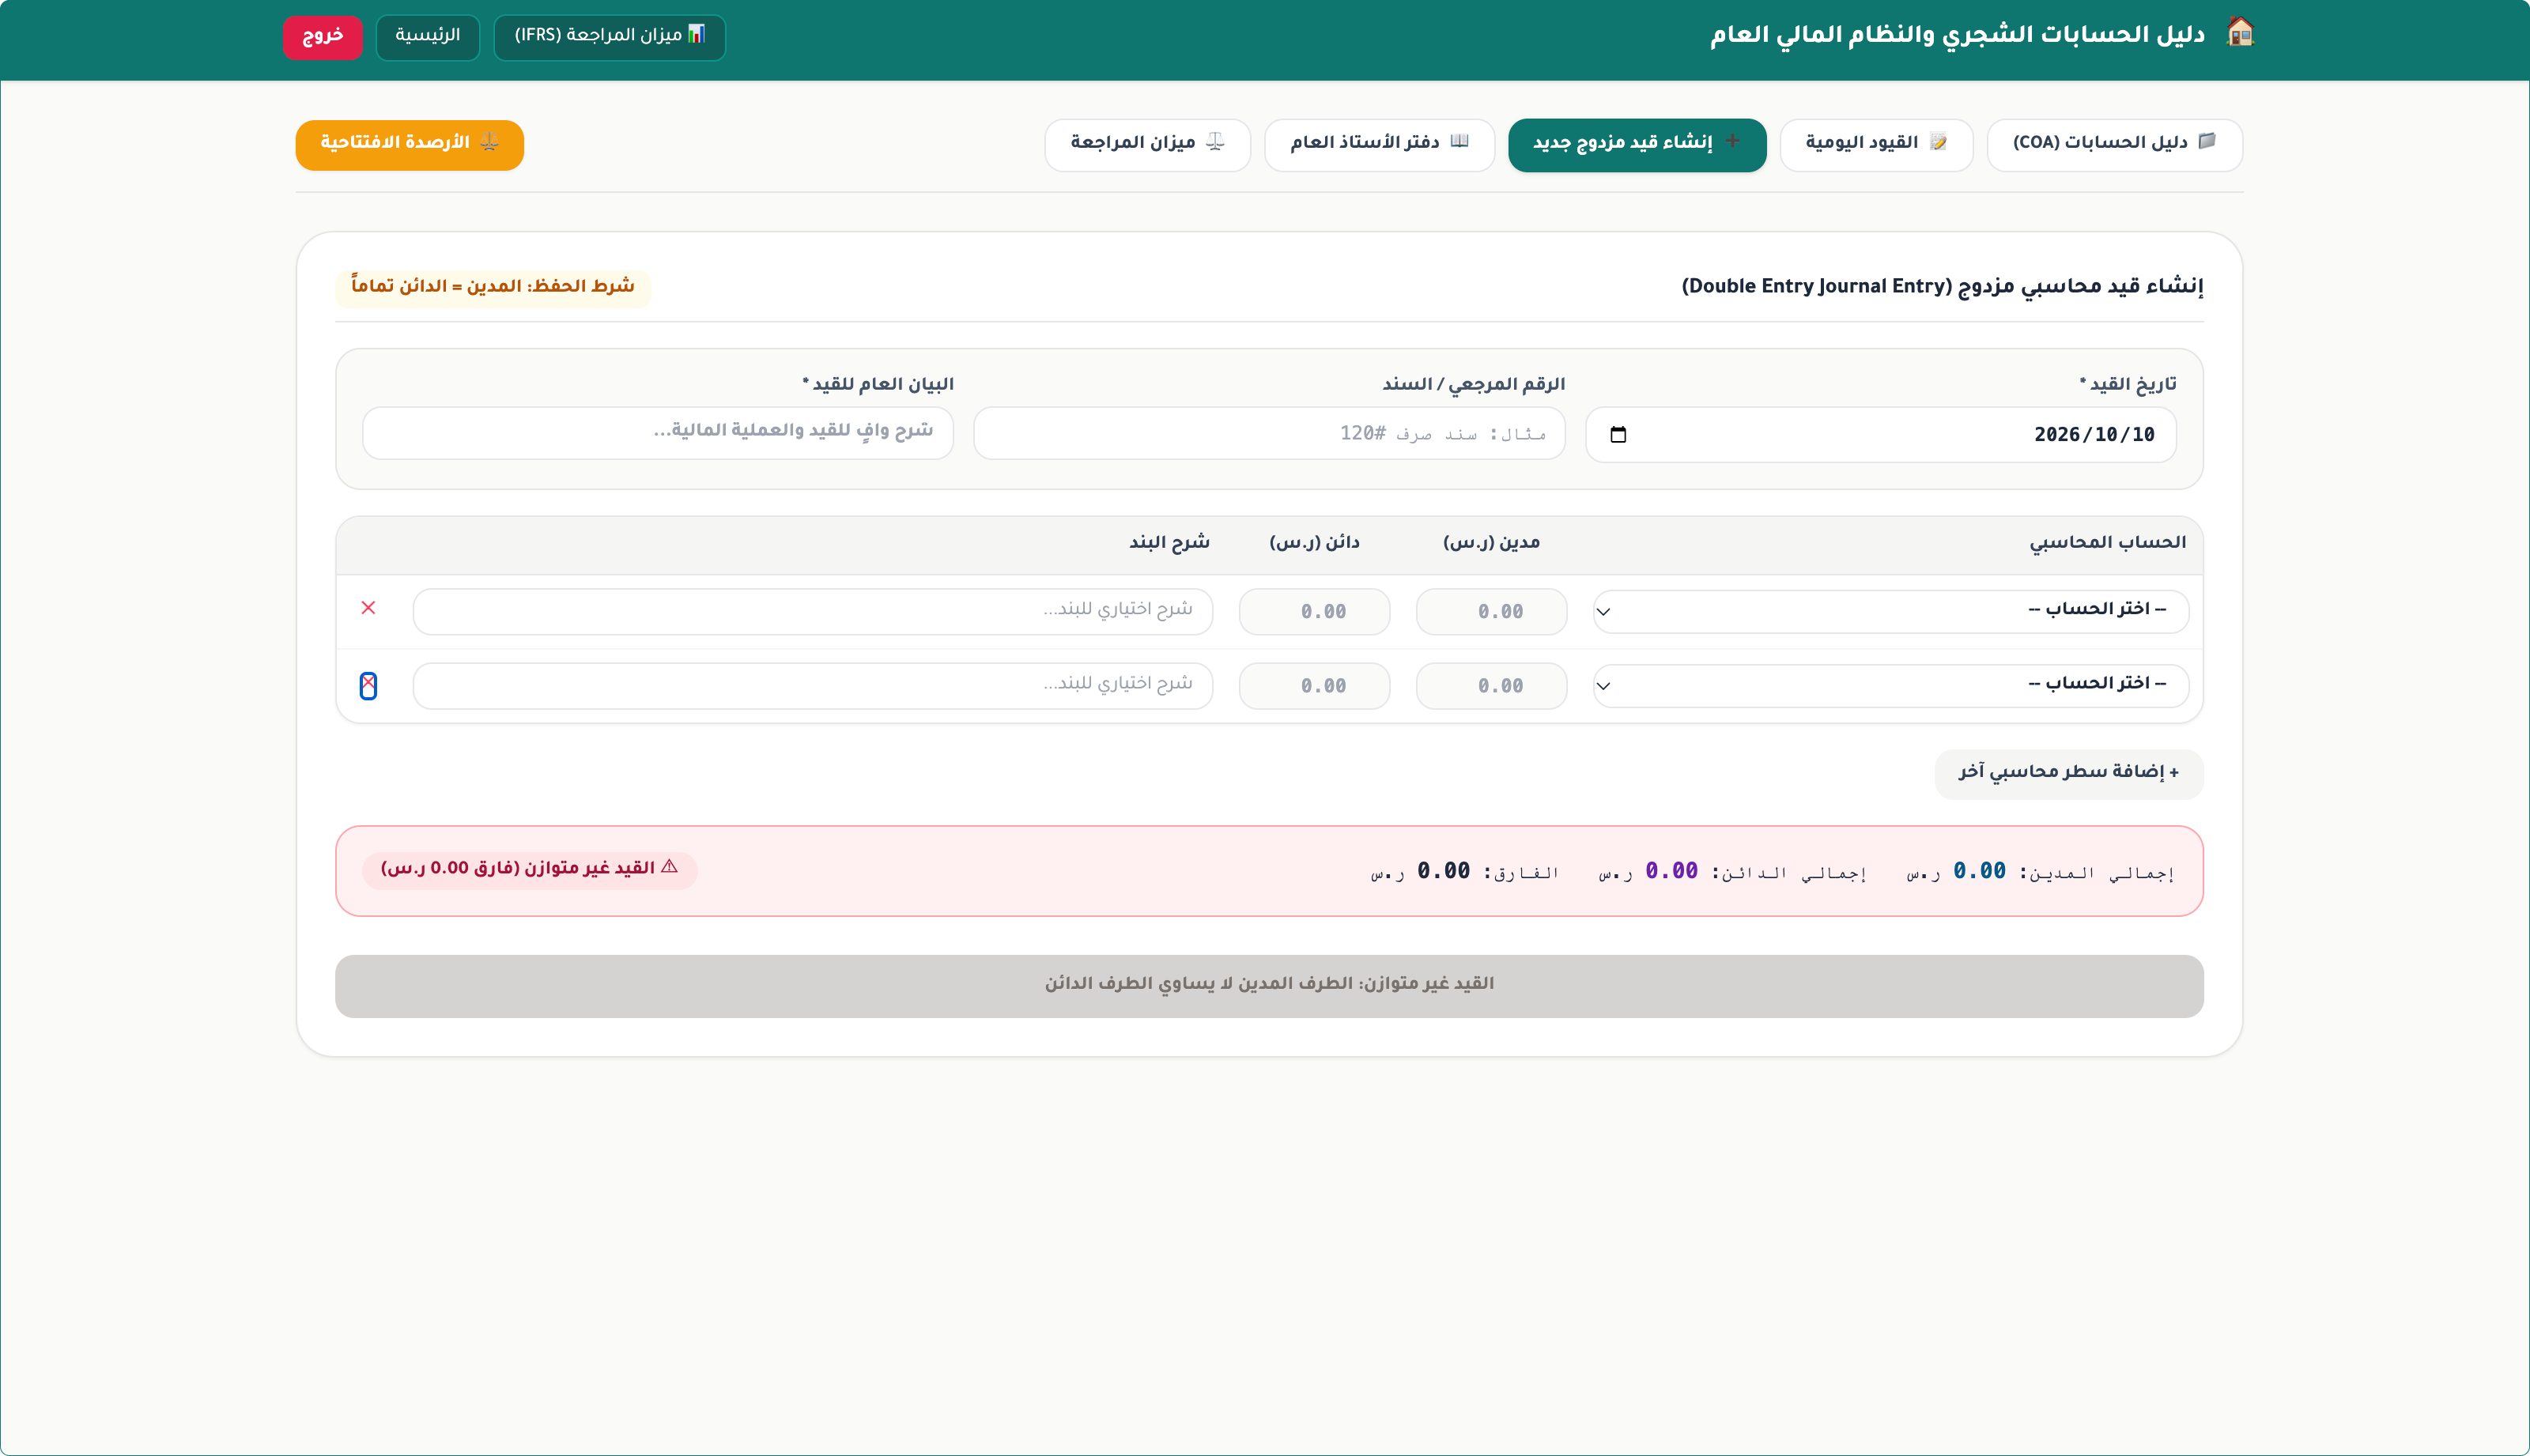Remove the second journal line via its X icon

tap(368, 685)
